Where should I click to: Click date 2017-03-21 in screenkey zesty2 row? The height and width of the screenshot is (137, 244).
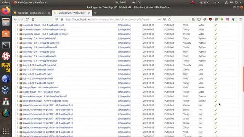pos(148,38)
